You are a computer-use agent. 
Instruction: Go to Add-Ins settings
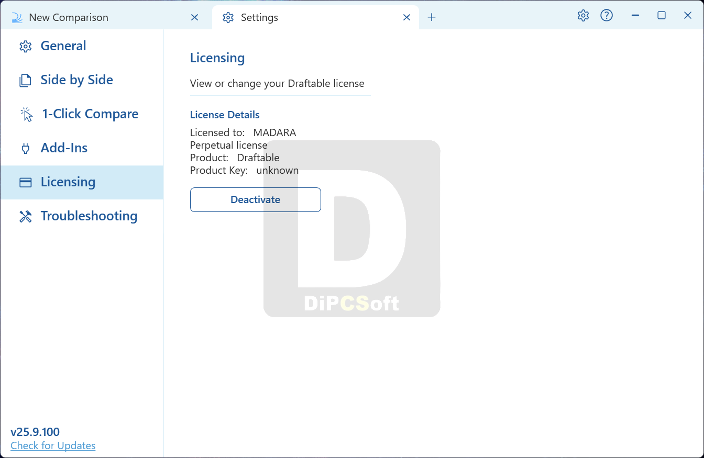[82, 148]
